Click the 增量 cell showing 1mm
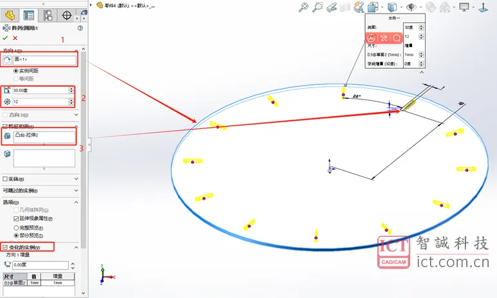This screenshot has height=298, width=497. [x=57, y=283]
